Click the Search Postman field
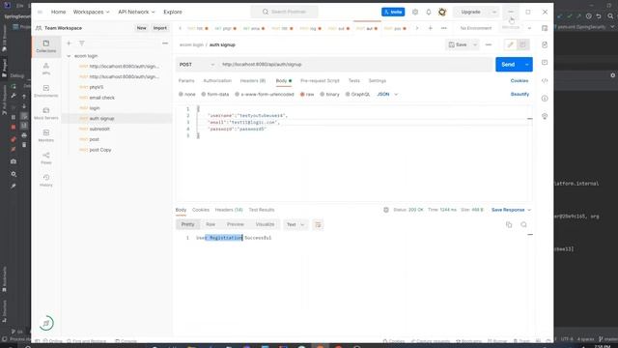 pos(285,12)
